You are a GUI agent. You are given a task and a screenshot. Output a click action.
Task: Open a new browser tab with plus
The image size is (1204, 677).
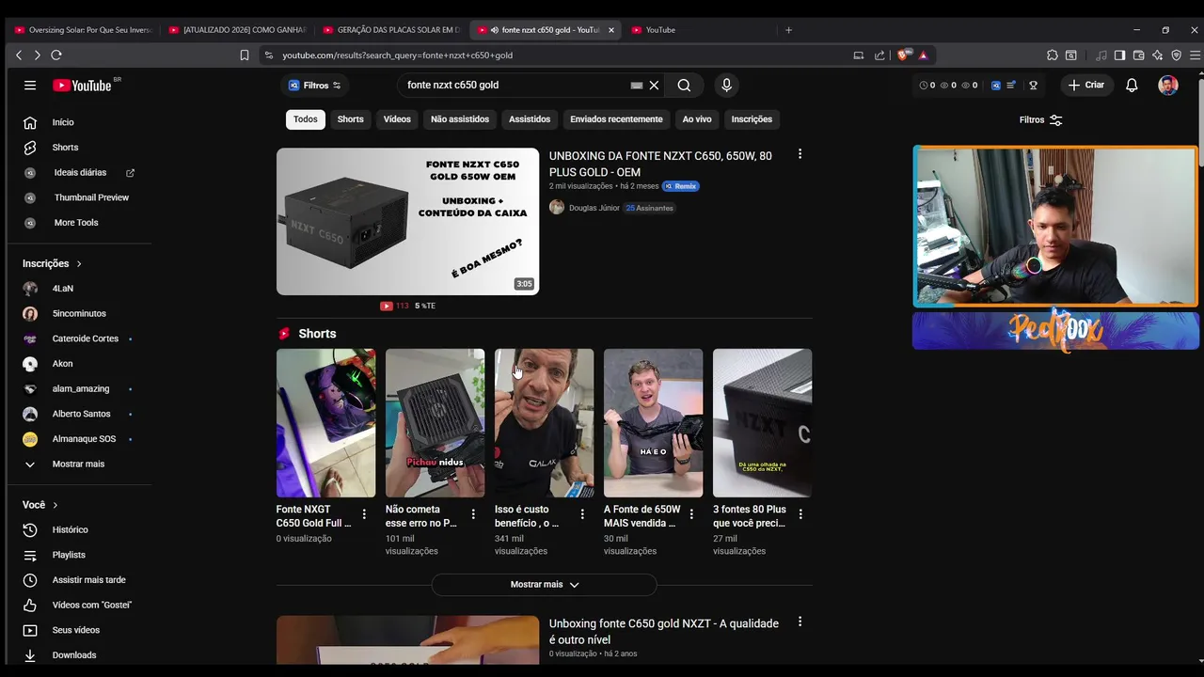(x=788, y=30)
